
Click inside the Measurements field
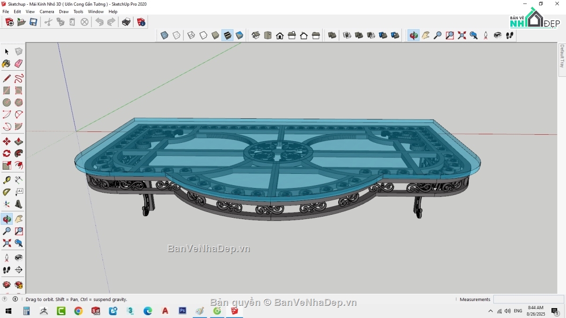click(528, 299)
